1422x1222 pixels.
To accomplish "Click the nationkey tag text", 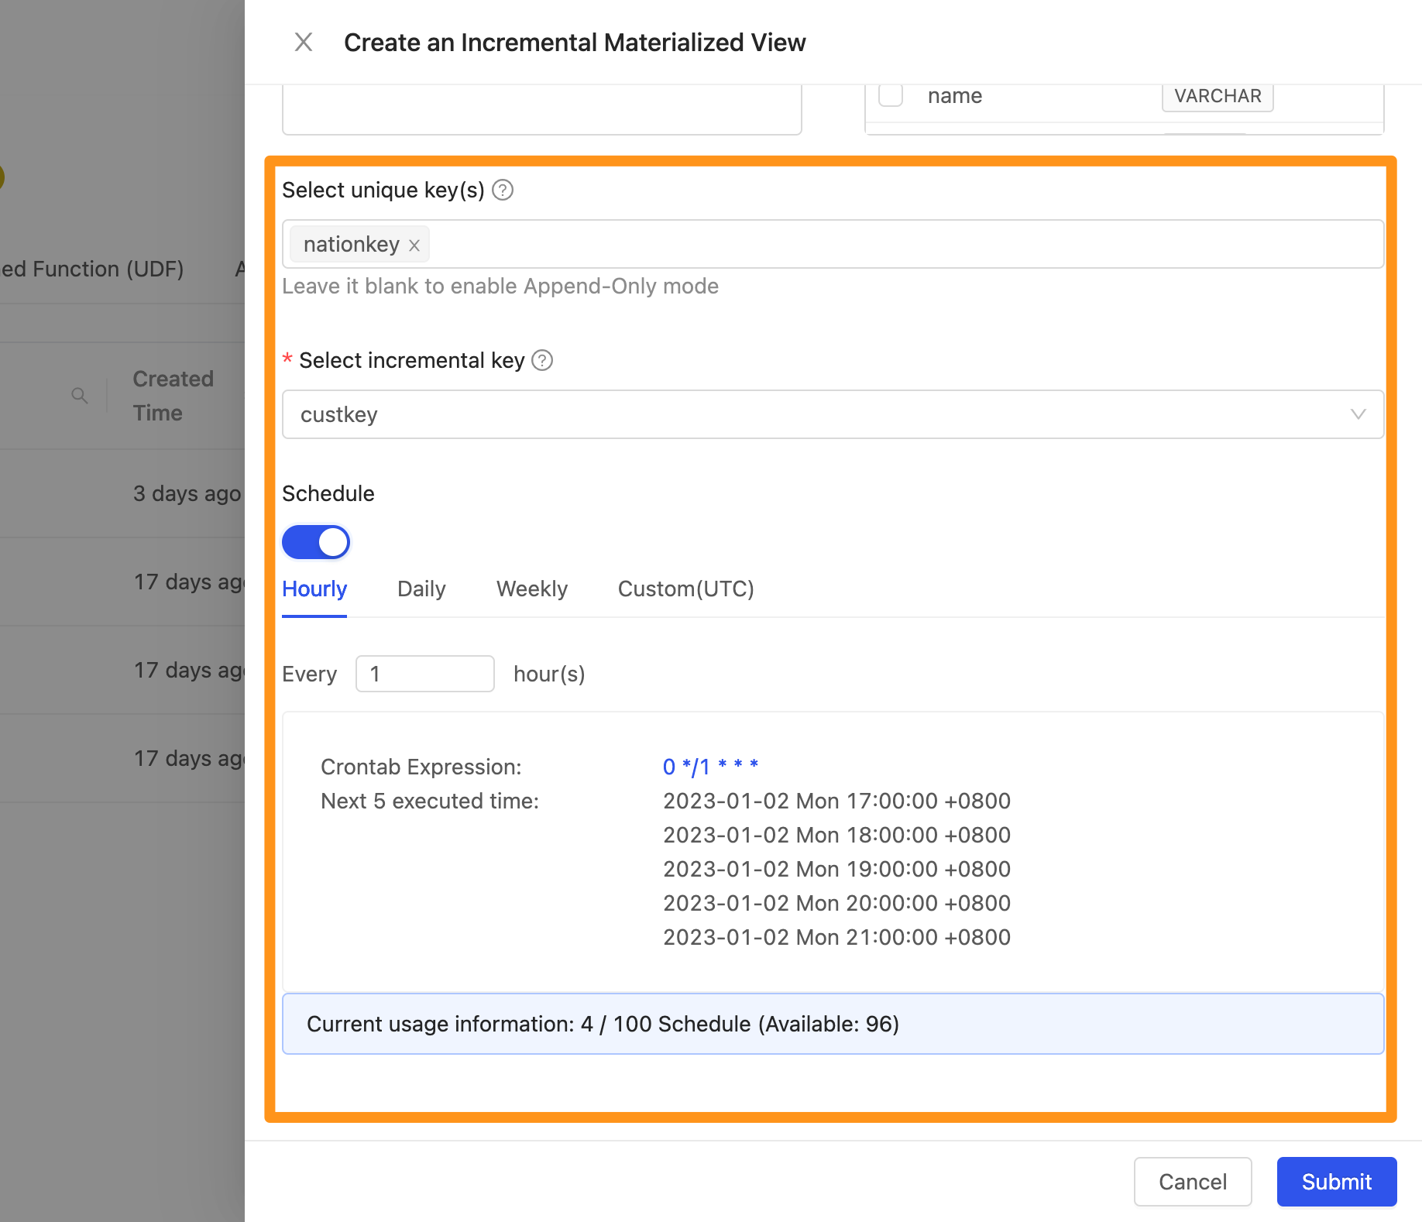I will [x=351, y=245].
